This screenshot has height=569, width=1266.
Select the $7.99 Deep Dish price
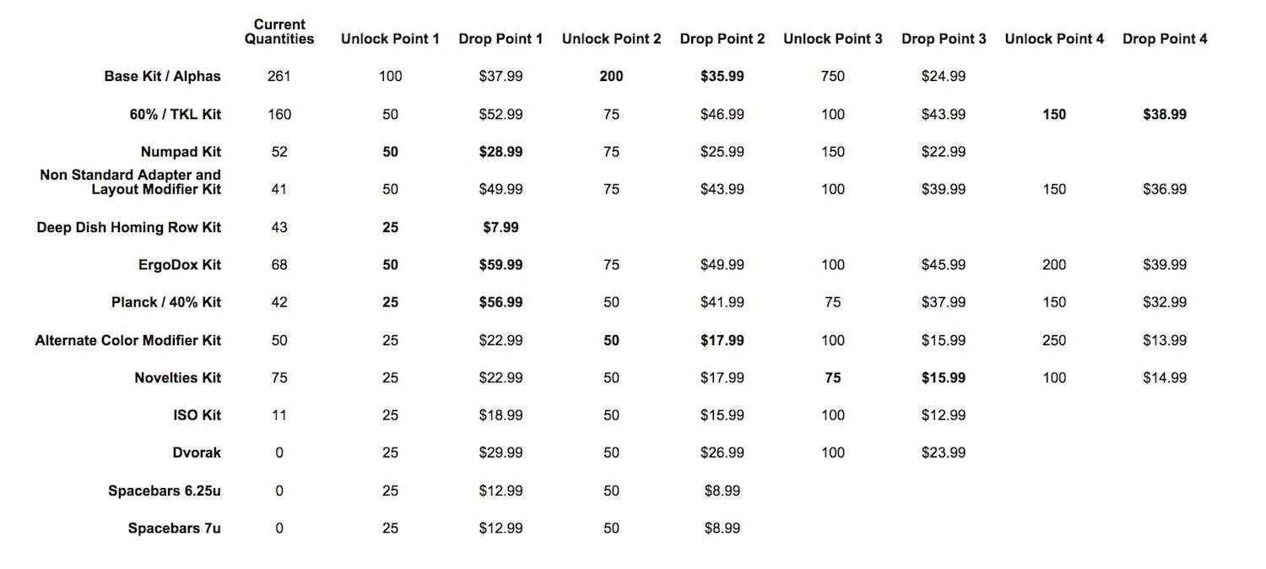500,227
